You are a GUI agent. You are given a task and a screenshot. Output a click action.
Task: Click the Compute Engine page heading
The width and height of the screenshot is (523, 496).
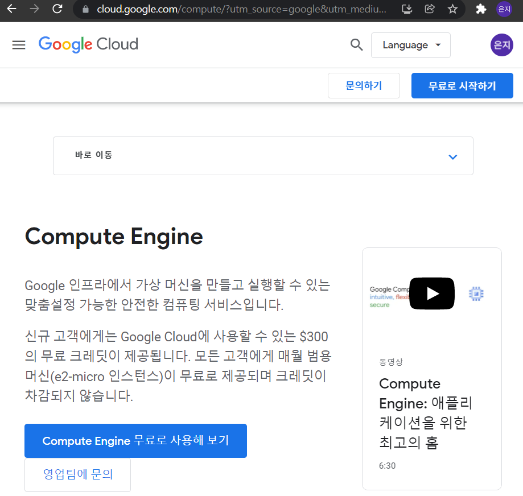[x=114, y=237]
